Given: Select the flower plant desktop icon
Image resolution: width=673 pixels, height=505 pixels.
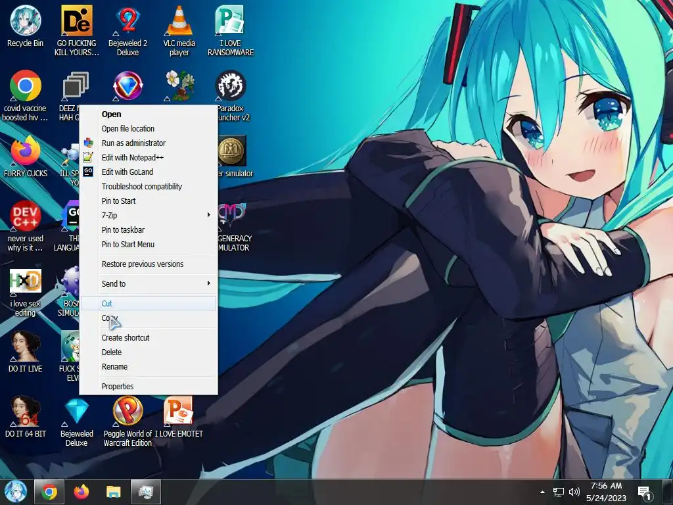Looking at the screenshot, I should point(180,85).
